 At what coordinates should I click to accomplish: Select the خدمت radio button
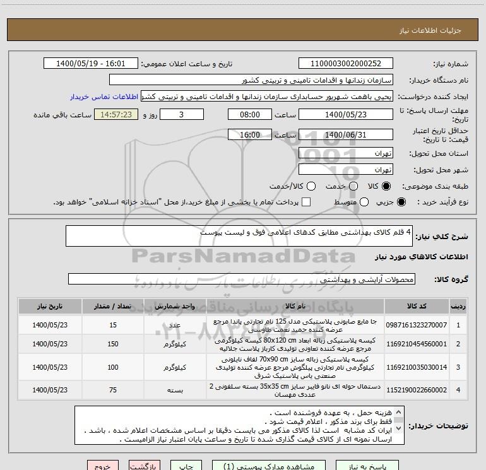point(353,186)
